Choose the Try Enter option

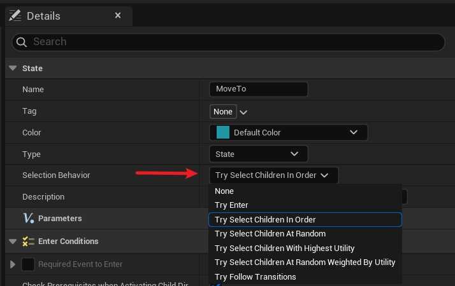[231, 205]
